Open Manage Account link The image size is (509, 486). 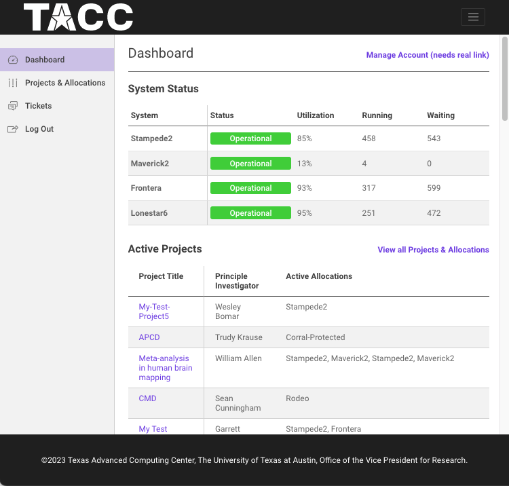tap(428, 55)
